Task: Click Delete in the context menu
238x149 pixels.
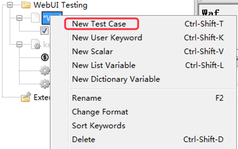Action: pyautogui.click(x=83, y=140)
